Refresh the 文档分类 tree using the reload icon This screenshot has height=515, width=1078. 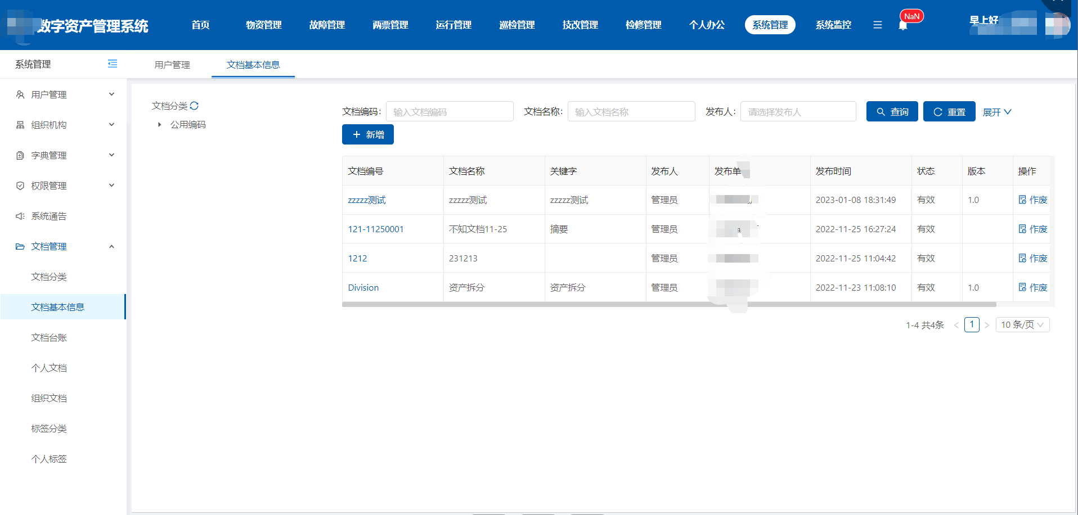(x=194, y=106)
